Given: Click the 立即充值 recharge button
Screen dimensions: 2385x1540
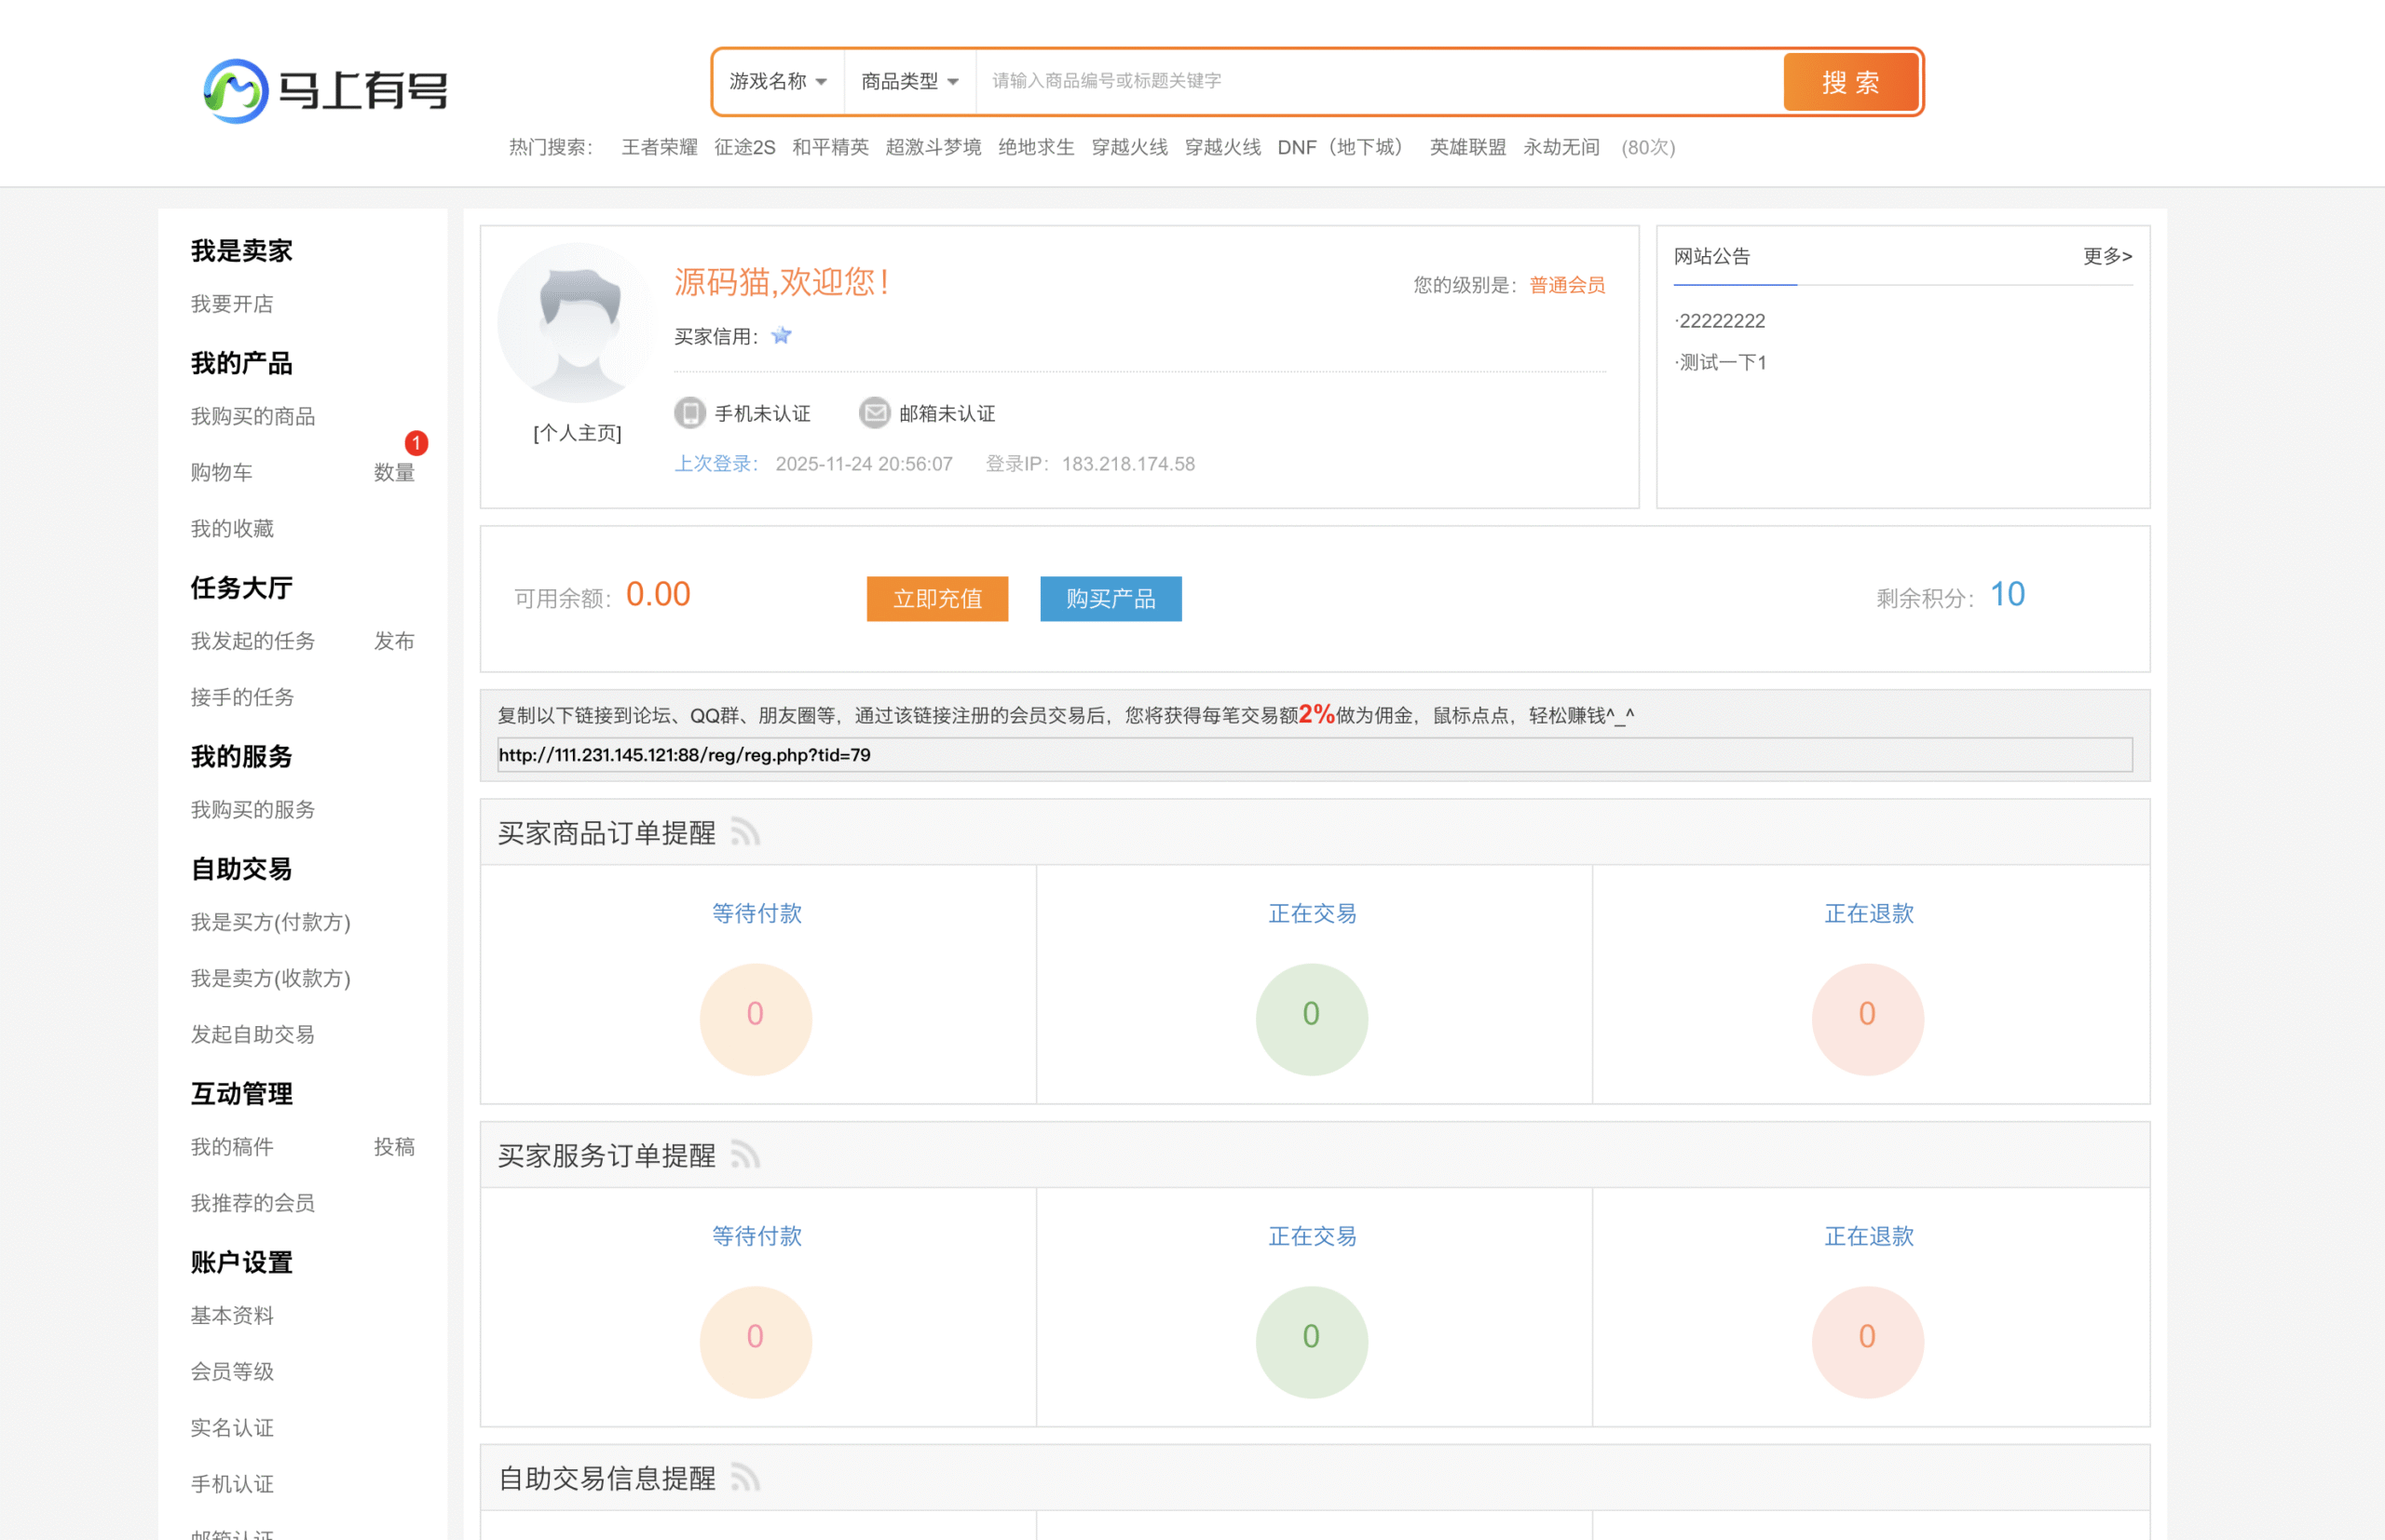Looking at the screenshot, I should [936, 599].
